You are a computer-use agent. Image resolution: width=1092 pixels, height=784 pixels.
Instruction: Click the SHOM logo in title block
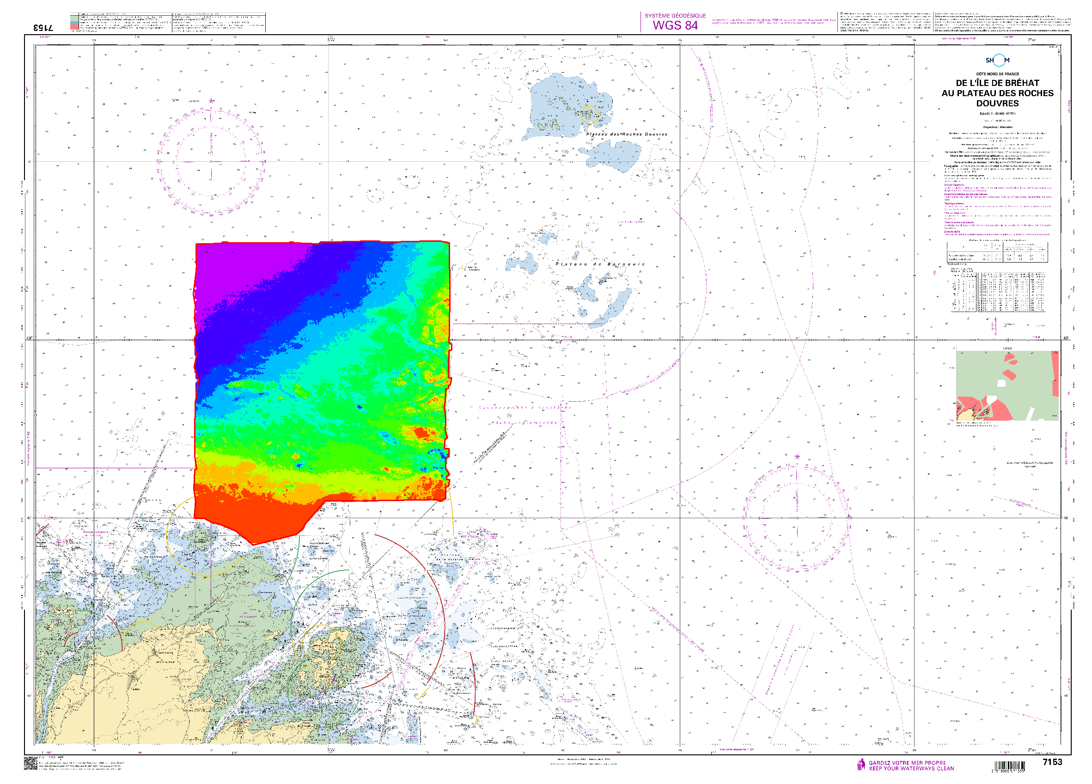pos(997,60)
